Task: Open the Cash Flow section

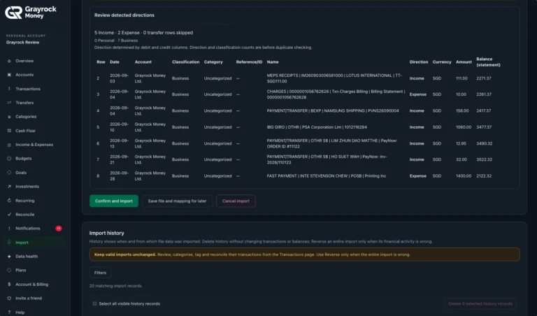Action: pos(25,131)
